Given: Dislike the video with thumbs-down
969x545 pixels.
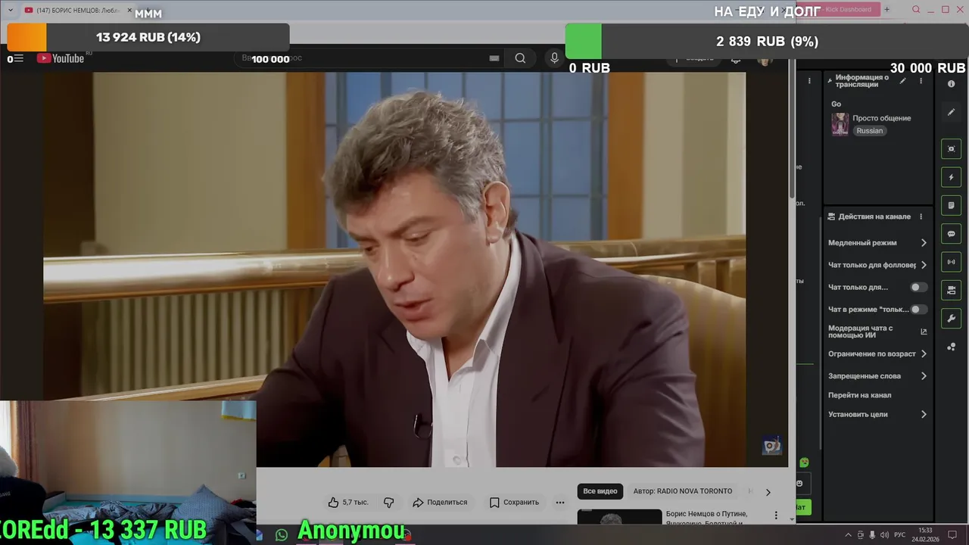Looking at the screenshot, I should pos(388,502).
